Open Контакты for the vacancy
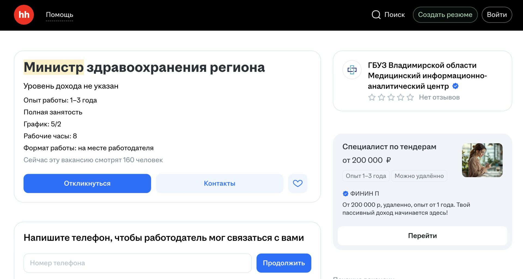This screenshot has width=523, height=279. 219,183
